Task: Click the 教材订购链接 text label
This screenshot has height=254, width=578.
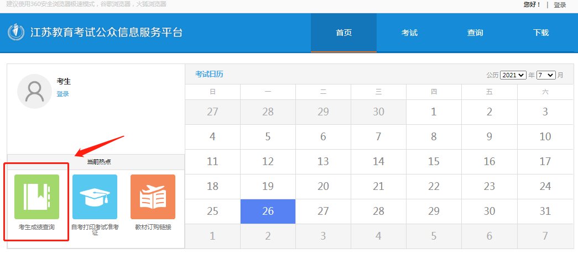Action: click(x=153, y=227)
